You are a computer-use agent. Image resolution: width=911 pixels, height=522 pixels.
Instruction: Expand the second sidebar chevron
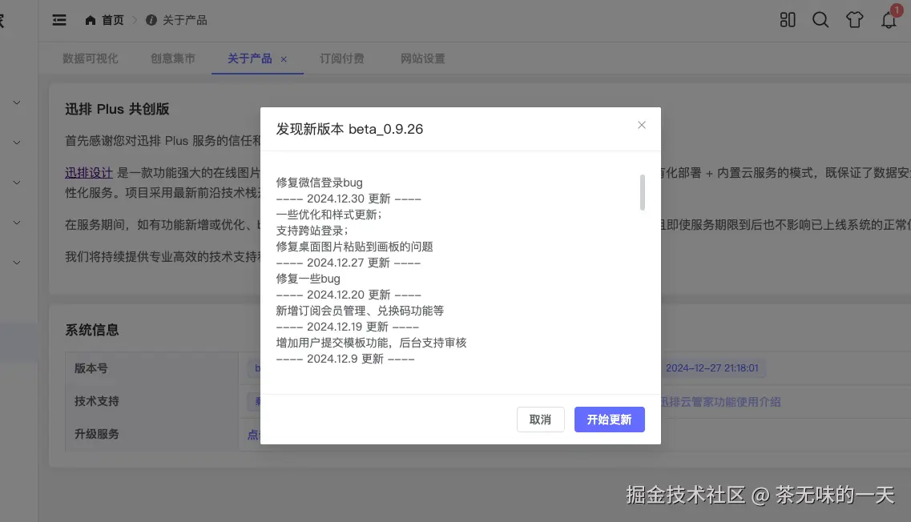[17, 143]
